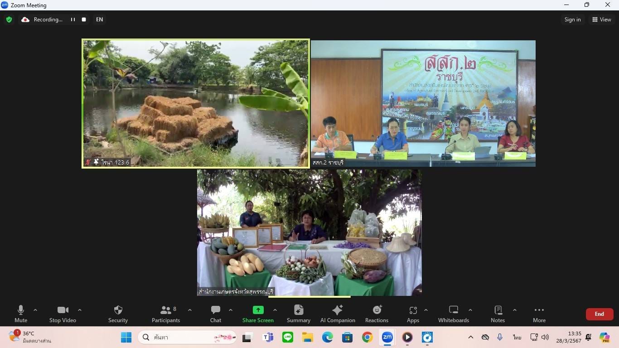This screenshot has height=348, width=619.
Task: Toggle microphone Mute
Action: pos(21,314)
